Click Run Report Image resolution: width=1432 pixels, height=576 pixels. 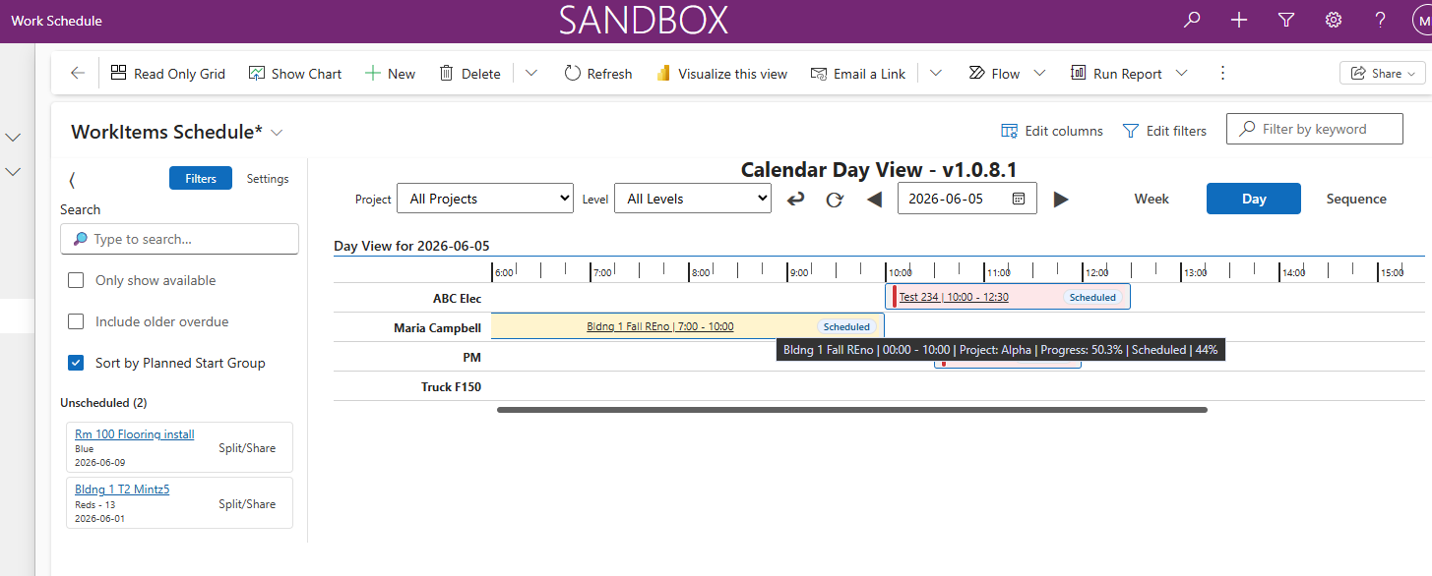1116,73
